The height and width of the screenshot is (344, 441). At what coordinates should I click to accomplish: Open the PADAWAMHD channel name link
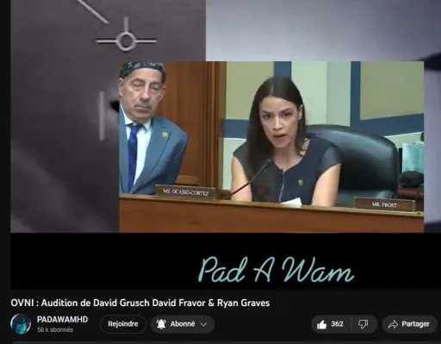point(62,320)
